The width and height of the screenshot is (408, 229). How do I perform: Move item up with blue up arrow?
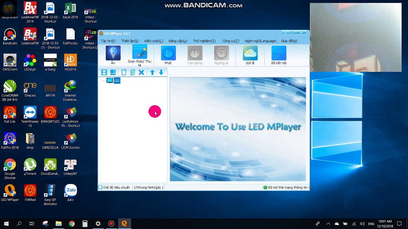152,73
